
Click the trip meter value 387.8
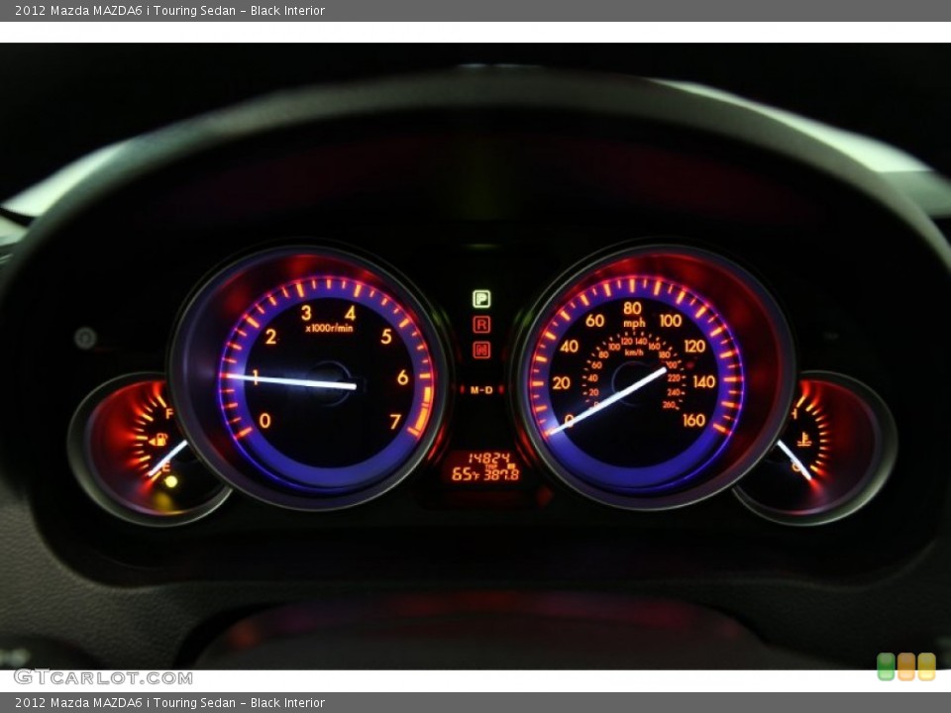click(501, 474)
